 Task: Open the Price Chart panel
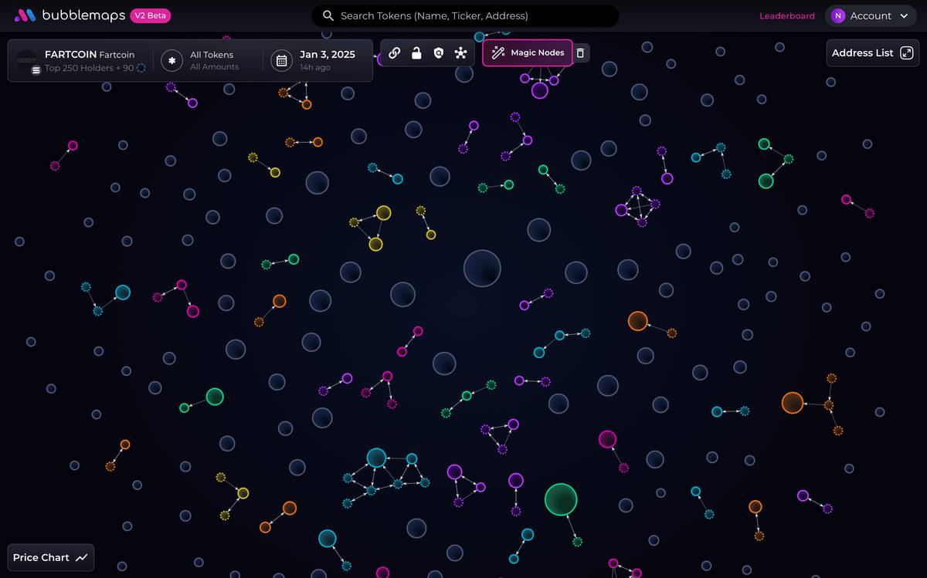click(x=51, y=557)
